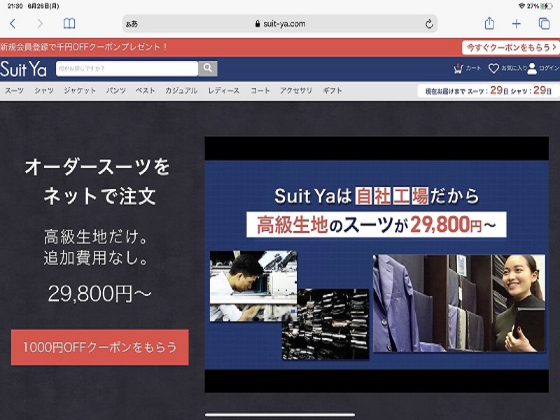The image size is (560, 420).
Task: Open ギフト menu category
Action: click(332, 91)
